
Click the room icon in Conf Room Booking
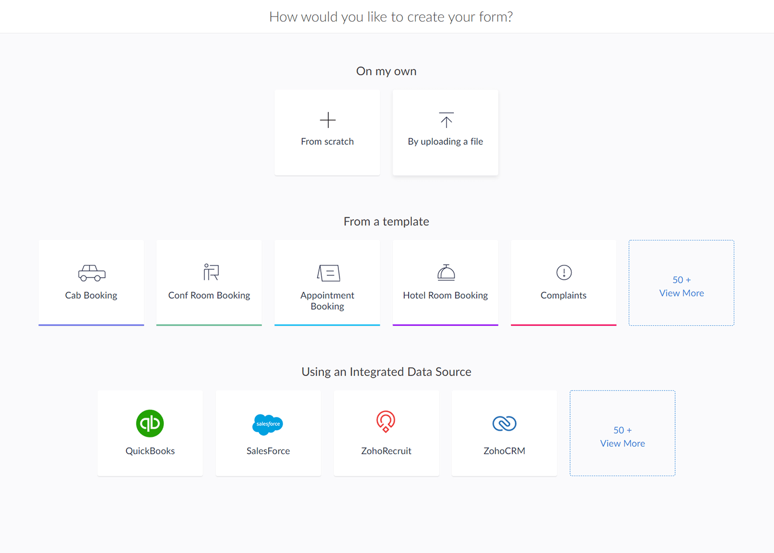click(209, 272)
